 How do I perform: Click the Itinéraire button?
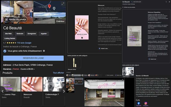point(20,34)
